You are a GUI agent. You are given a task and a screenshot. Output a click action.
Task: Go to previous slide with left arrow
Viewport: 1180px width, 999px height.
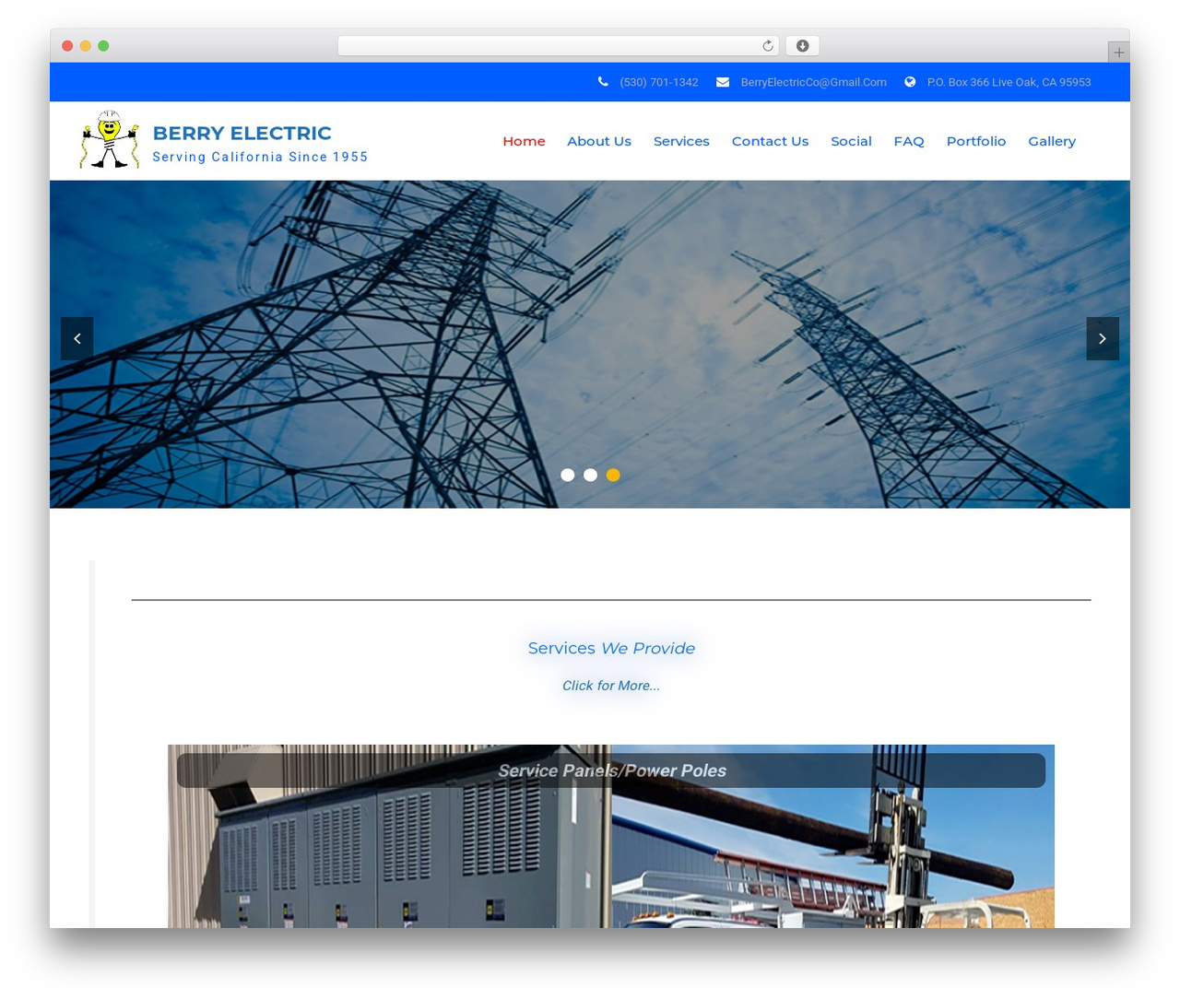77,338
